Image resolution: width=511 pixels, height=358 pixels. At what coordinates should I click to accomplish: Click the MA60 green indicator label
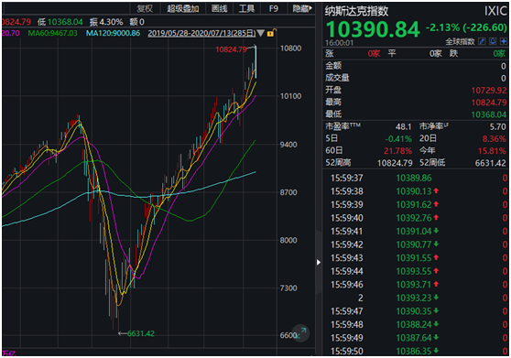tap(53, 33)
